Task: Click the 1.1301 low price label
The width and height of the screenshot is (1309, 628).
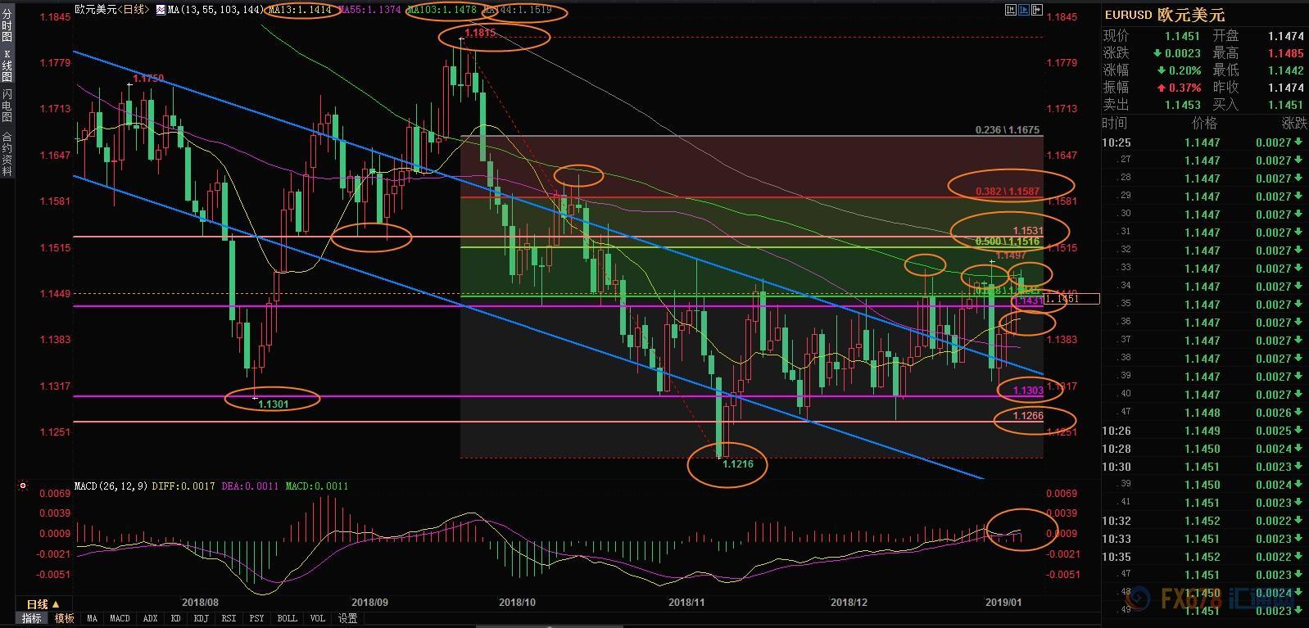Action: 273,404
